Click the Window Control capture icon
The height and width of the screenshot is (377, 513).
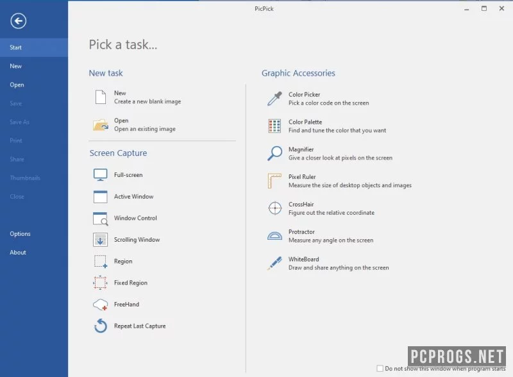click(101, 219)
